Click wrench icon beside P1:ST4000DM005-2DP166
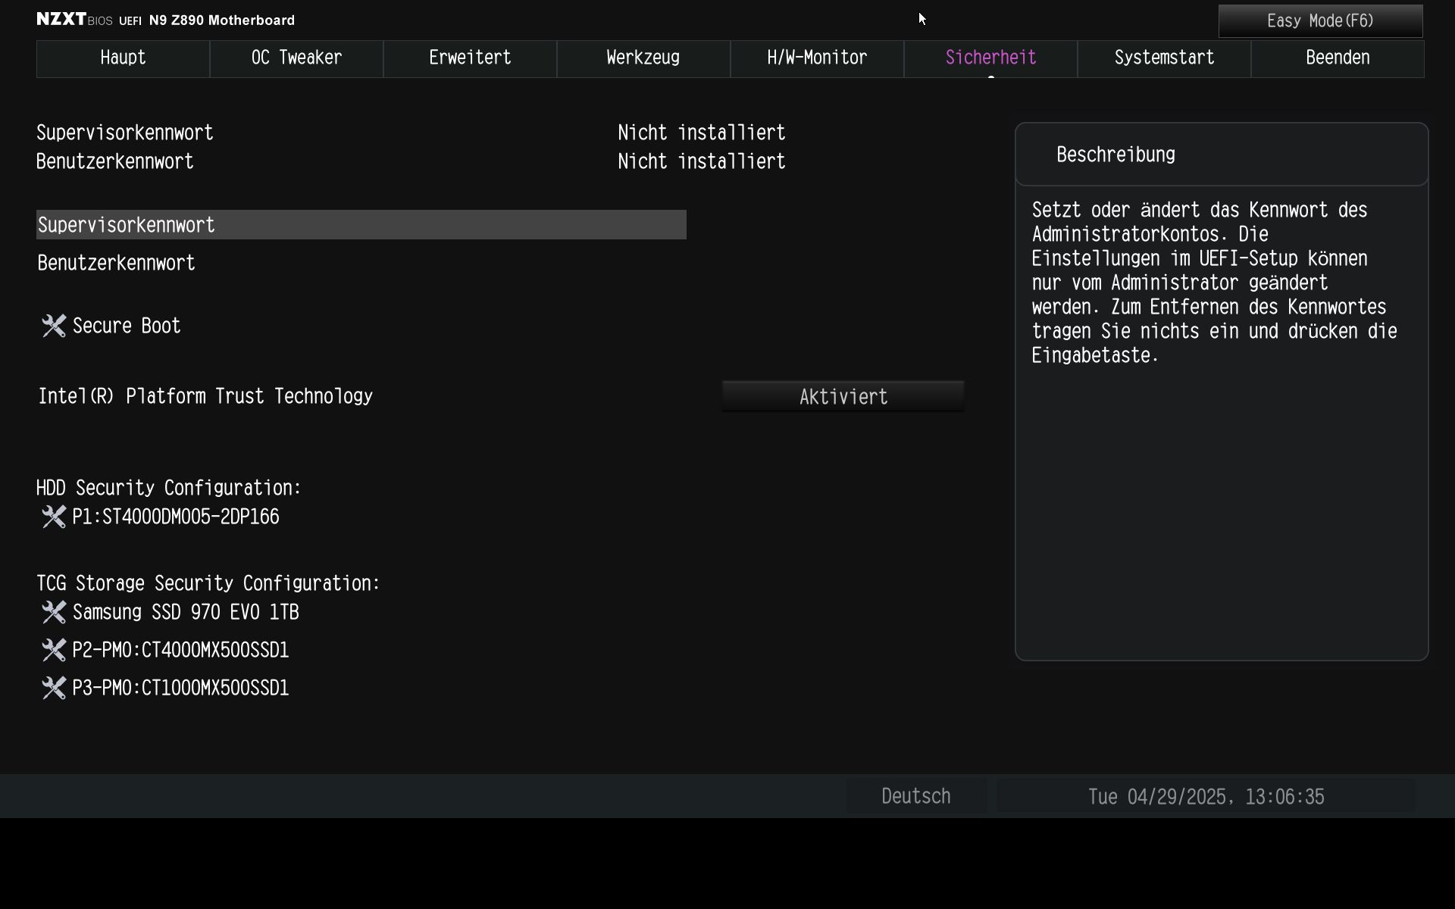Screen dimensions: 1455x909 [54, 517]
